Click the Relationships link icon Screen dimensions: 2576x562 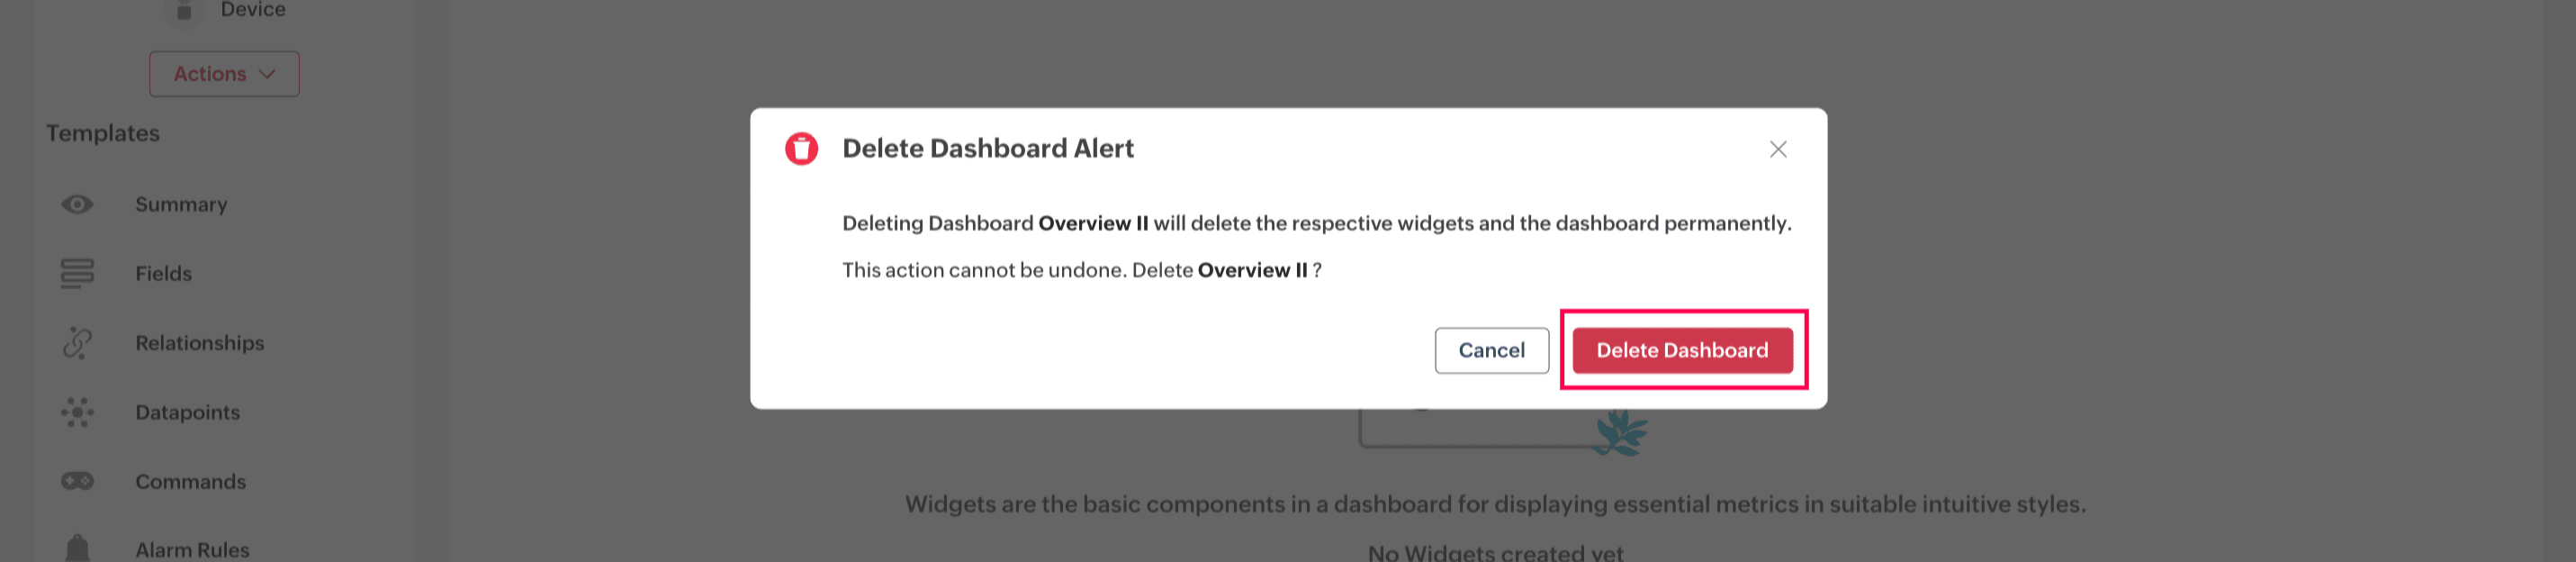(x=77, y=343)
